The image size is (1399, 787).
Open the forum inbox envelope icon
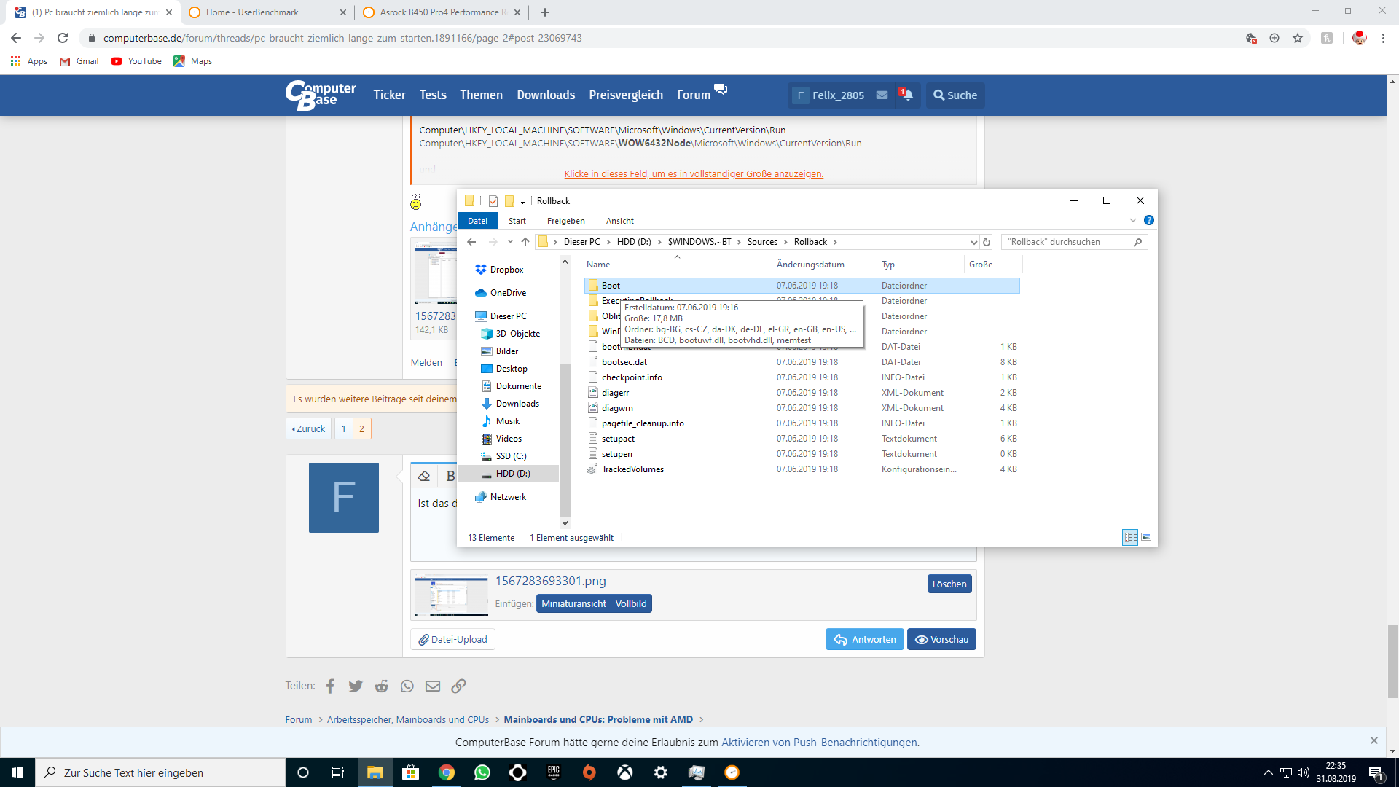coord(882,95)
